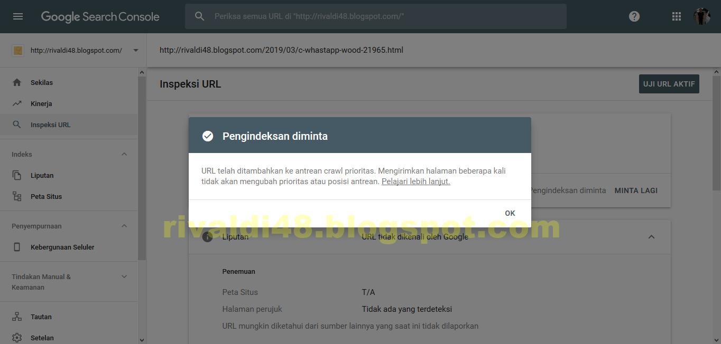Collapse the Indeks section

point(124,154)
